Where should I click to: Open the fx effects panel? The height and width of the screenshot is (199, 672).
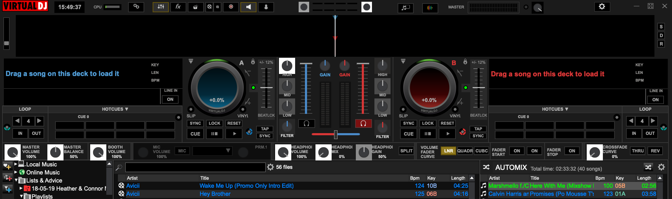point(178,7)
